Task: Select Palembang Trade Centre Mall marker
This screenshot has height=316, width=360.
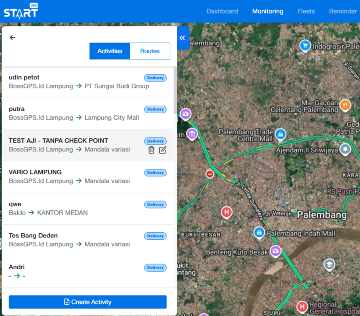Action: point(280,134)
